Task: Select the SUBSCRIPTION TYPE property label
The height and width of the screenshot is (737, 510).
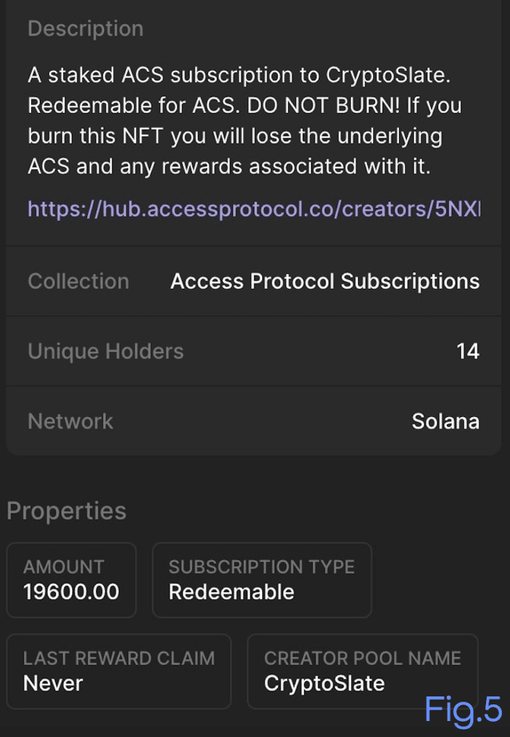Action: (x=262, y=567)
